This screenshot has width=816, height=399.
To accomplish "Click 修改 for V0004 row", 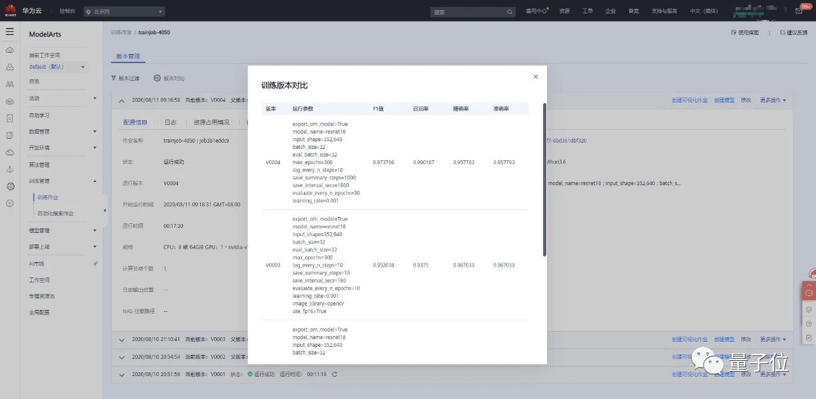I will 746,100.
